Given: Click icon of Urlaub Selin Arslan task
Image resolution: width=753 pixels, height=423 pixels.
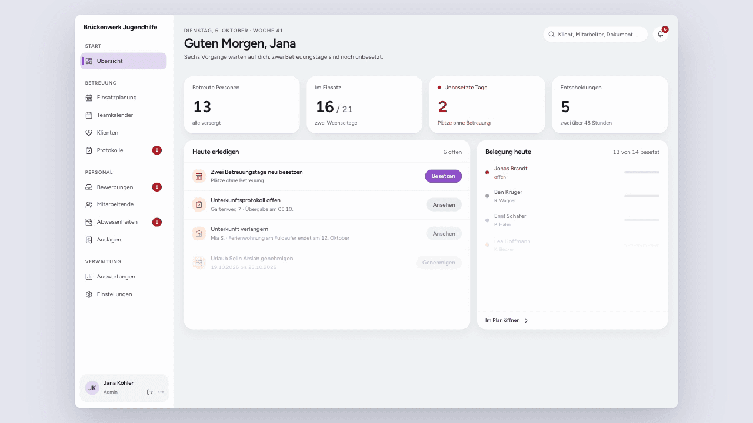Looking at the screenshot, I should (x=199, y=263).
